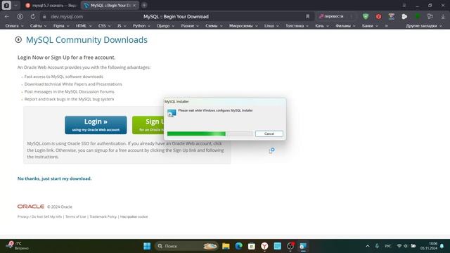Open the Фильмы bookmarks folder
Screen dimensions: 450x253
pyautogui.click(x=345, y=26)
